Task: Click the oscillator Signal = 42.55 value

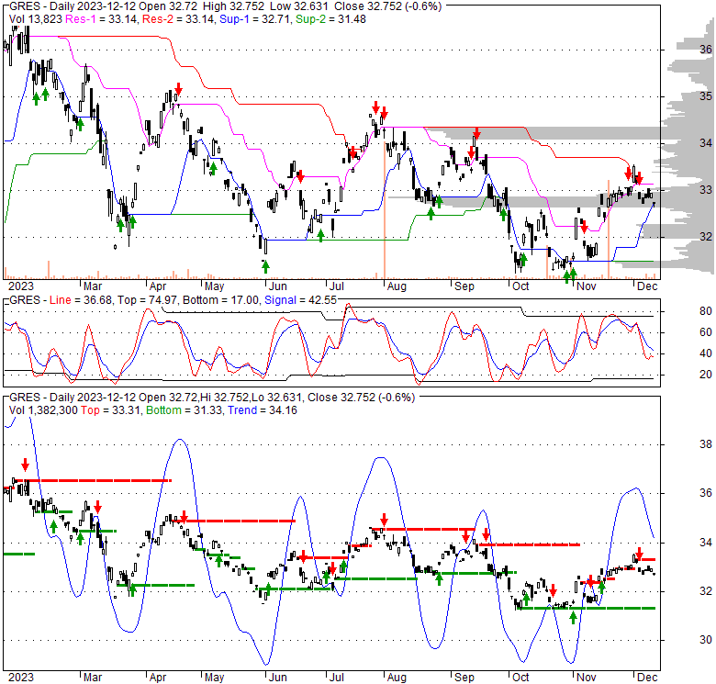Action: coord(300,300)
